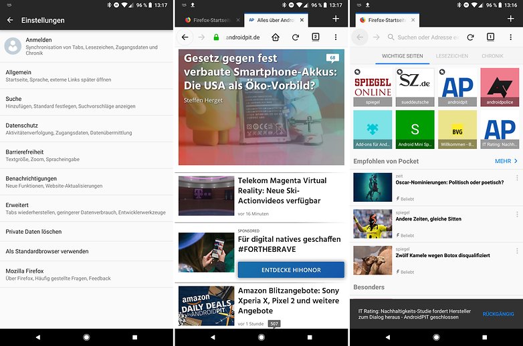Open Amazon Blitzangebote article
The height and width of the screenshot is (346, 523).
click(x=288, y=301)
